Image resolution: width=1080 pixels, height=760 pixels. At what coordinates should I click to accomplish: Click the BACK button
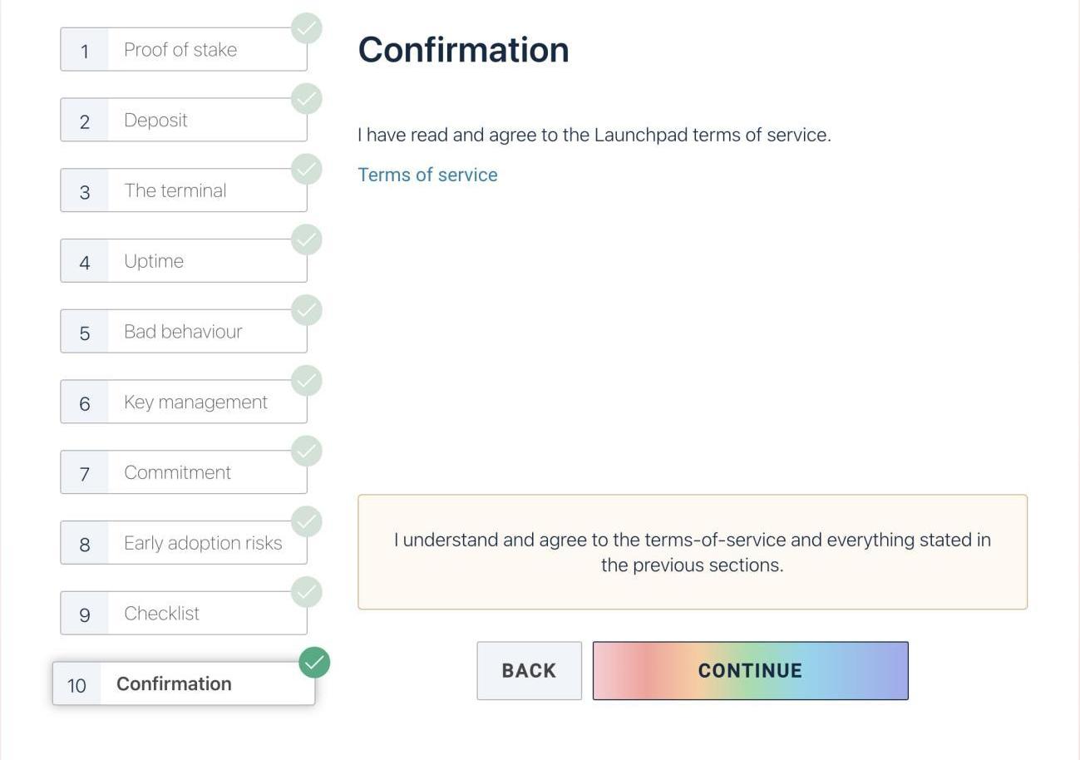(529, 671)
